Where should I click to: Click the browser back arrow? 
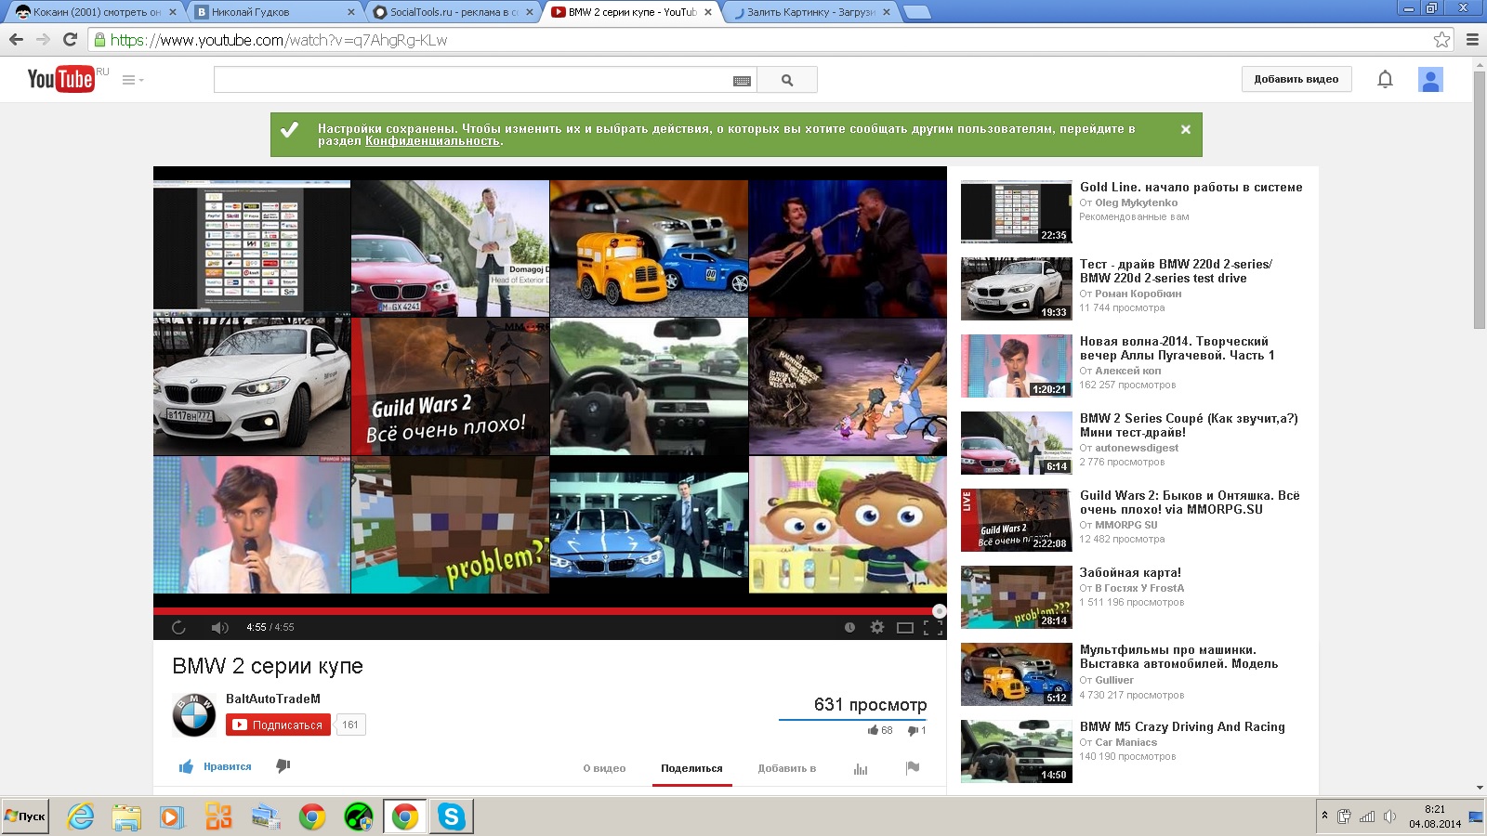point(16,40)
